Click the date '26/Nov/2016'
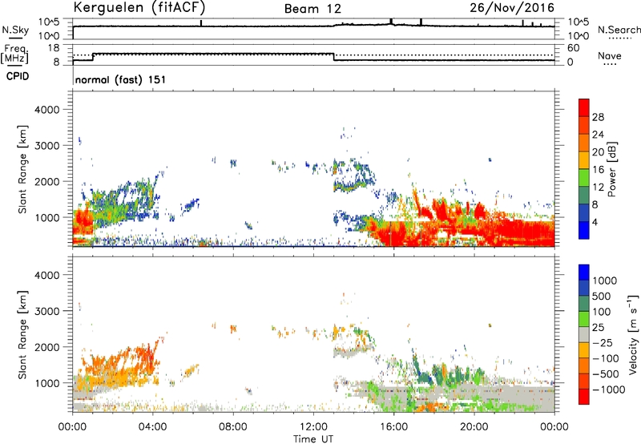This screenshot has height=444, width=641. pyautogui.click(x=512, y=8)
